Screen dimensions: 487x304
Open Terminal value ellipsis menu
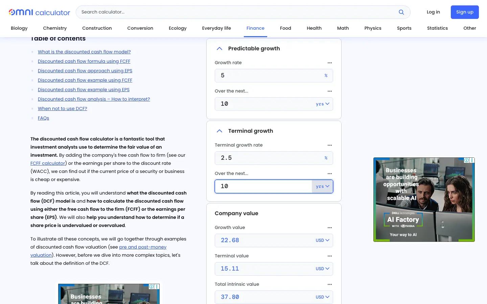[330, 256]
